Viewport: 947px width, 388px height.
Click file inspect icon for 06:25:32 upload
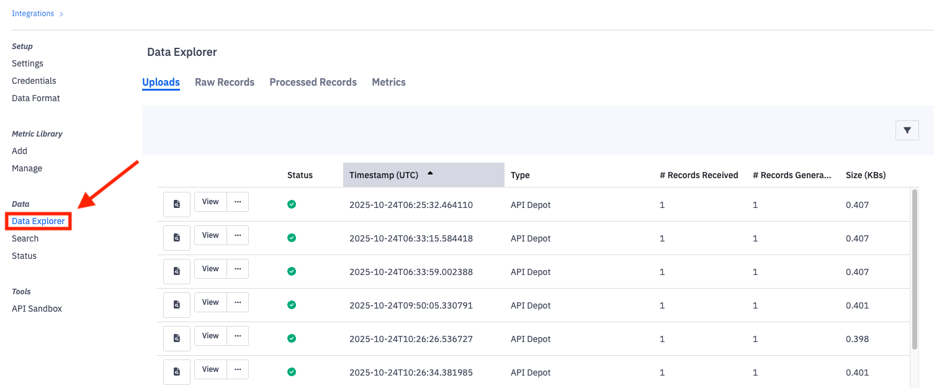click(x=177, y=204)
